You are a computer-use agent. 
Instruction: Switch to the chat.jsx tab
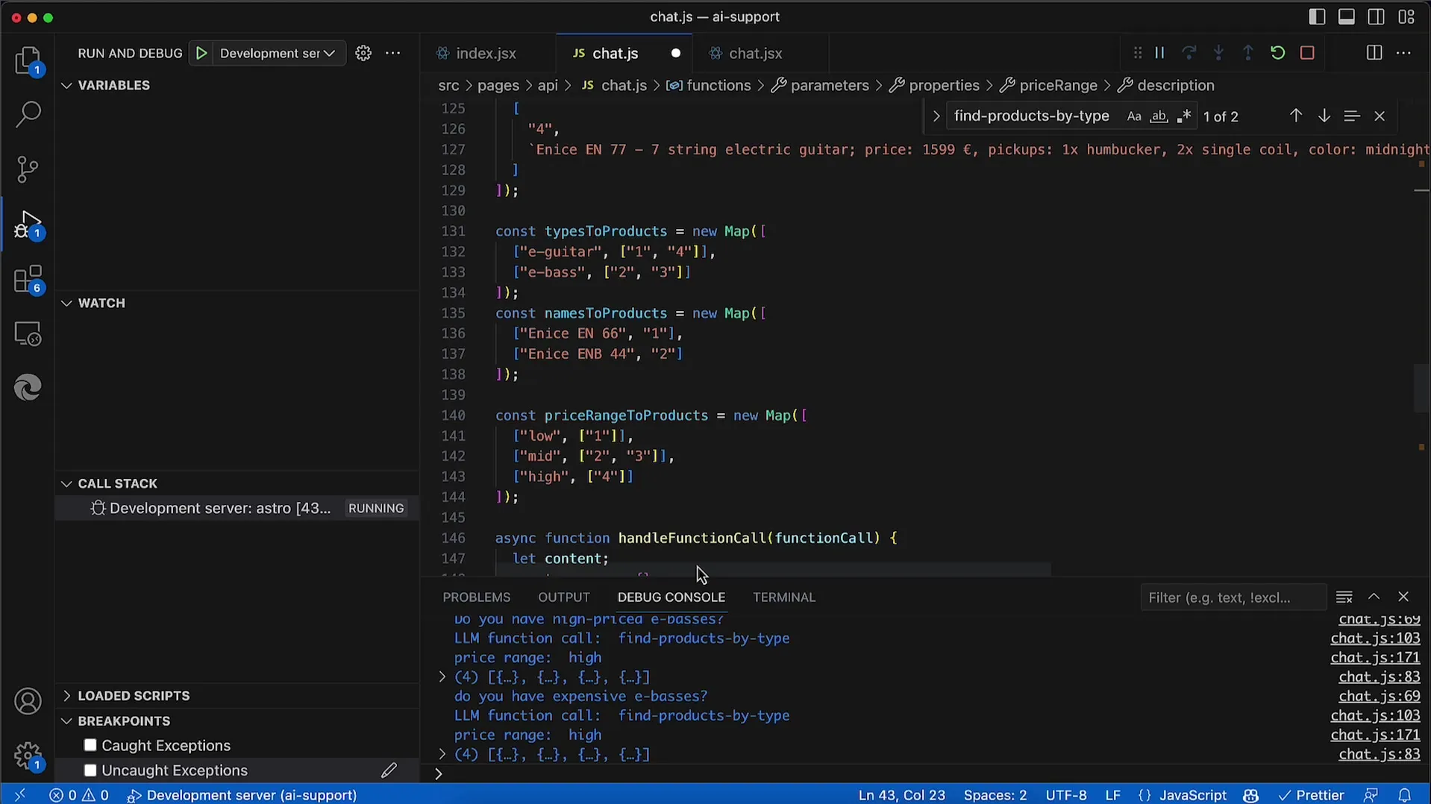pos(756,53)
